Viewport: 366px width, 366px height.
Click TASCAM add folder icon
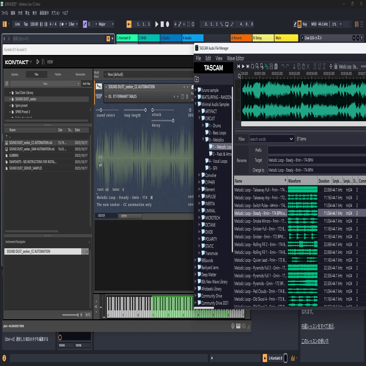[197, 79]
